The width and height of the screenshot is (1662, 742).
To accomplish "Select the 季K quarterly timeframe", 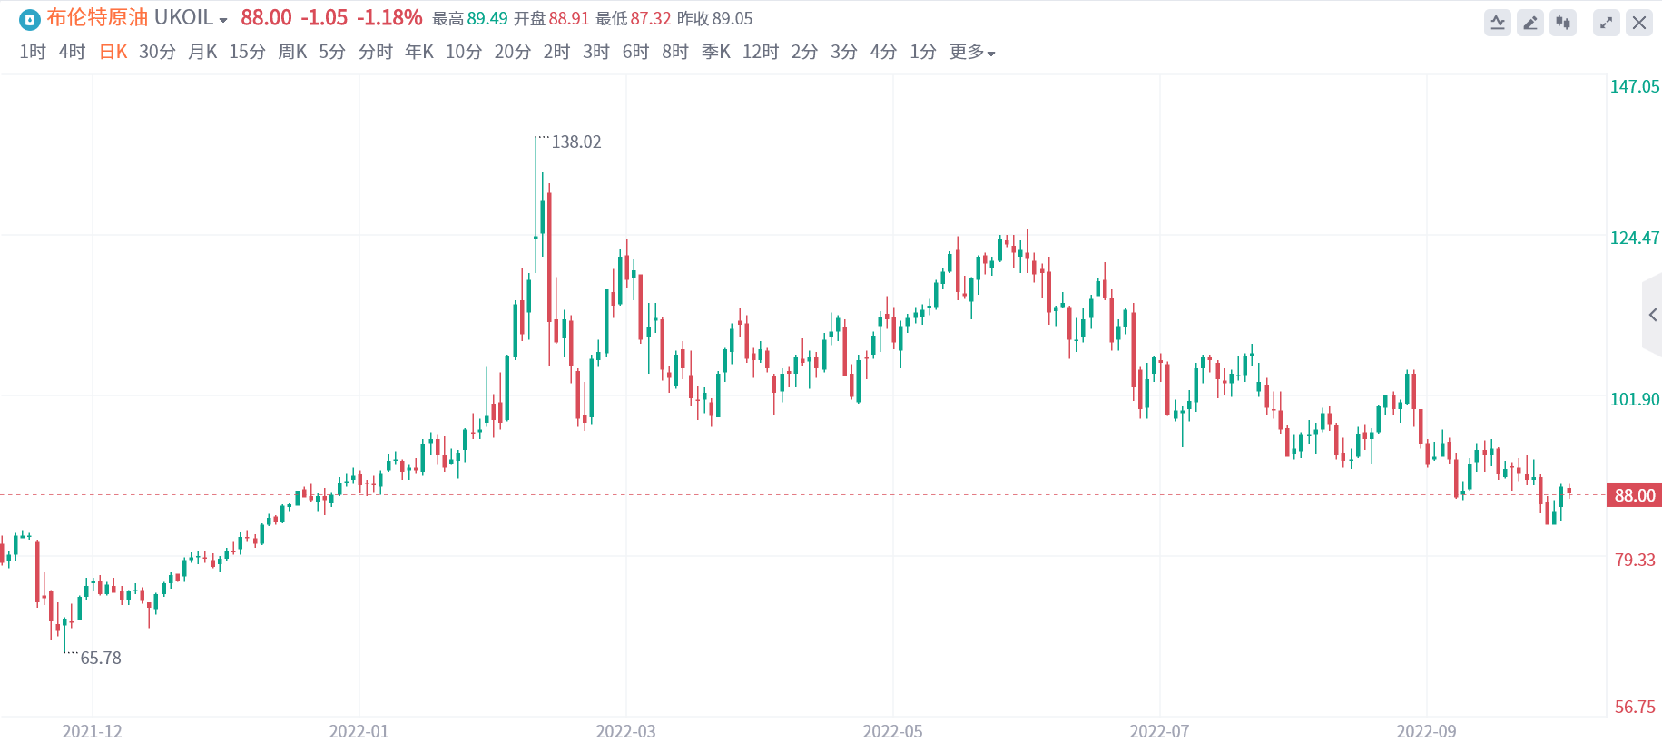I will [x=716, y=52].
